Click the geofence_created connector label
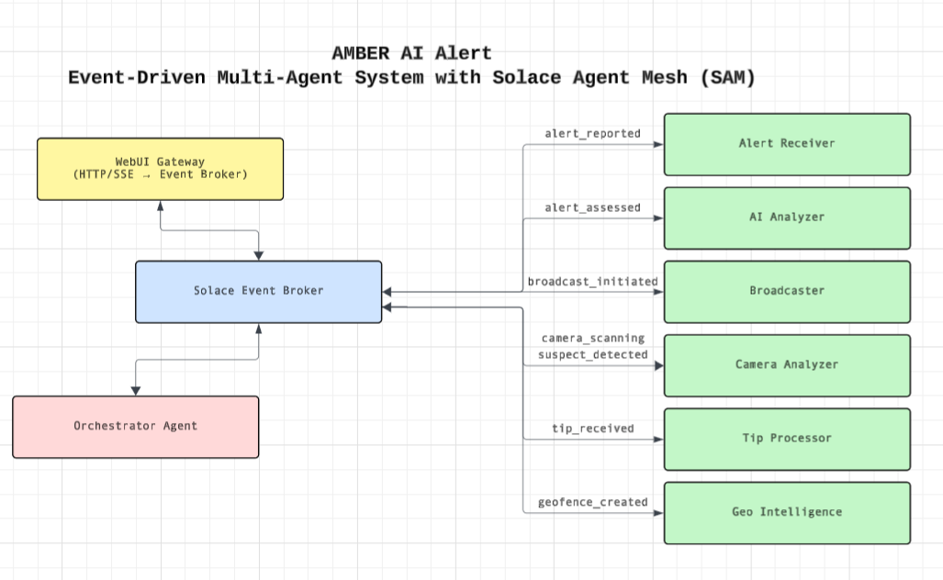This screenshot has width=943, height=580. pyautogui.click(x=593, y=502)
